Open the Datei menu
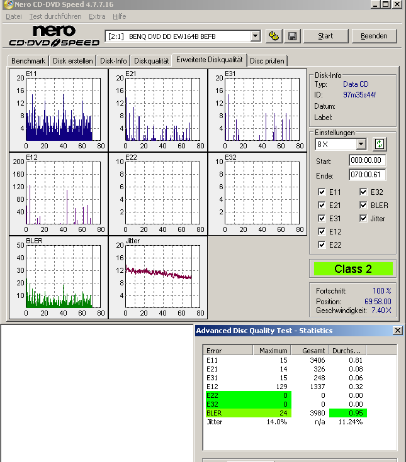The height and width of the screenshot is (462, 406). coord(13,16)
